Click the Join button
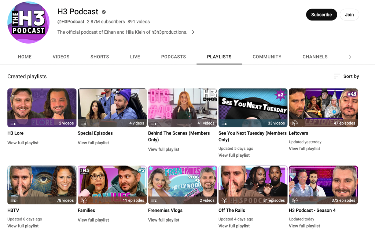This screenshot has height=230, width=375. (x=349, y=15)
